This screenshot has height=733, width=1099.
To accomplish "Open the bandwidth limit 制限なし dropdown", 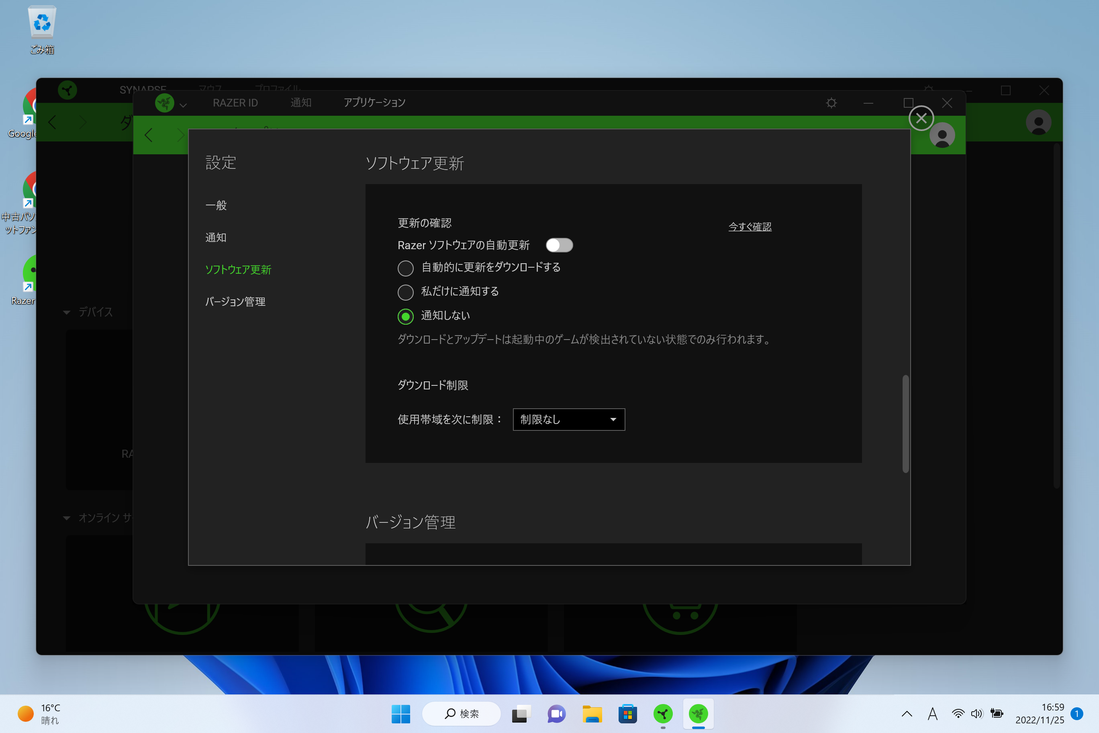I will point(569,419).
